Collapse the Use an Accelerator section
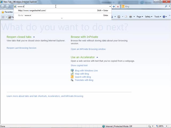 tap(97, 57)
